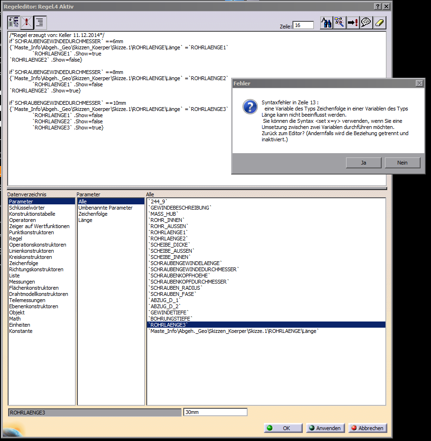Click Ja in the Fehler dialog
431x441 pixels.
(364, 163)
